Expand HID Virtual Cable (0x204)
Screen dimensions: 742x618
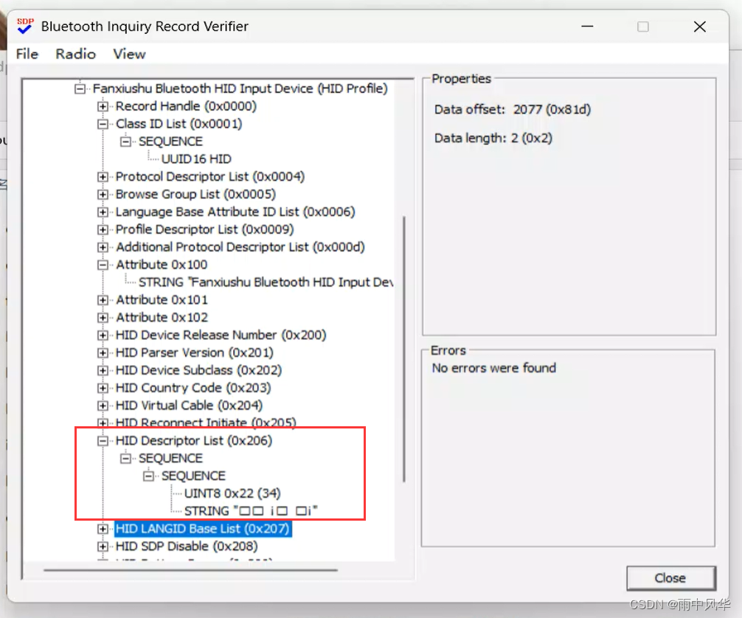[103, 406]
